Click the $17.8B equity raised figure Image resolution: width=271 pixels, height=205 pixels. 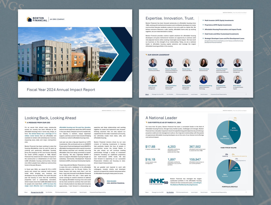click(150, 146)
